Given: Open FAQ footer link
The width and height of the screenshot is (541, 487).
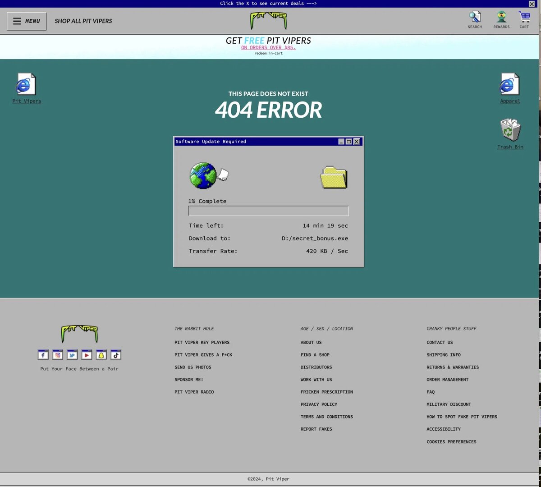Looking at the screenshot, I should (x=431, y=392).
